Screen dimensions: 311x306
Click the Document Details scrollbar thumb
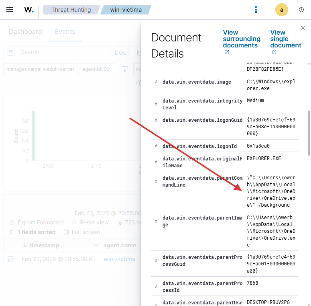point(309,133)
